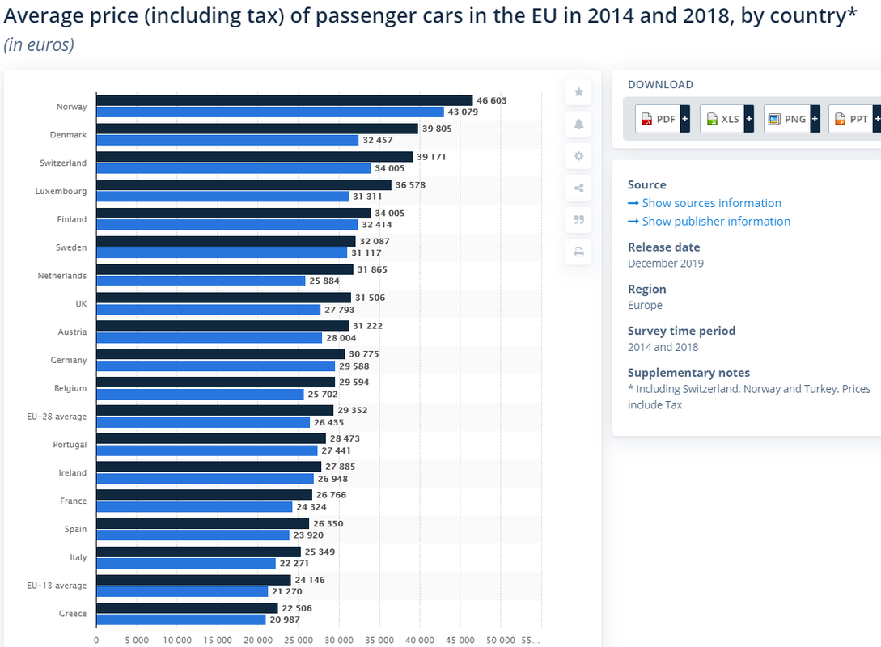Expand the plus beside PDF

tap(685, 119)
